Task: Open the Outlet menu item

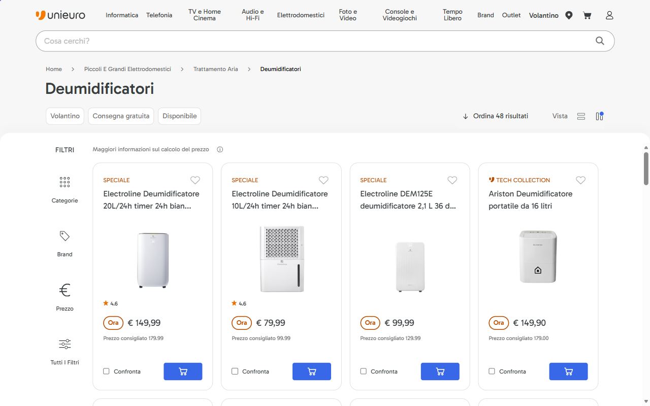Action: [511, 15]
